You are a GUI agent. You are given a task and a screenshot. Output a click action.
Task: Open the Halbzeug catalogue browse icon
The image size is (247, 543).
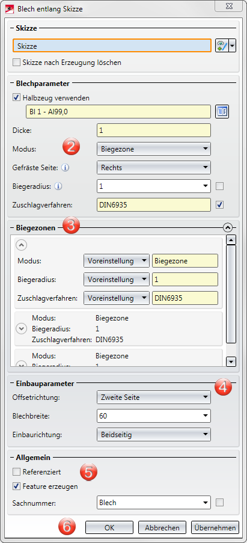223,111
